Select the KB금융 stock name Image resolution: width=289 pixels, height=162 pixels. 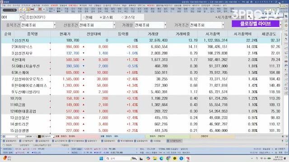tap(20, 105)
